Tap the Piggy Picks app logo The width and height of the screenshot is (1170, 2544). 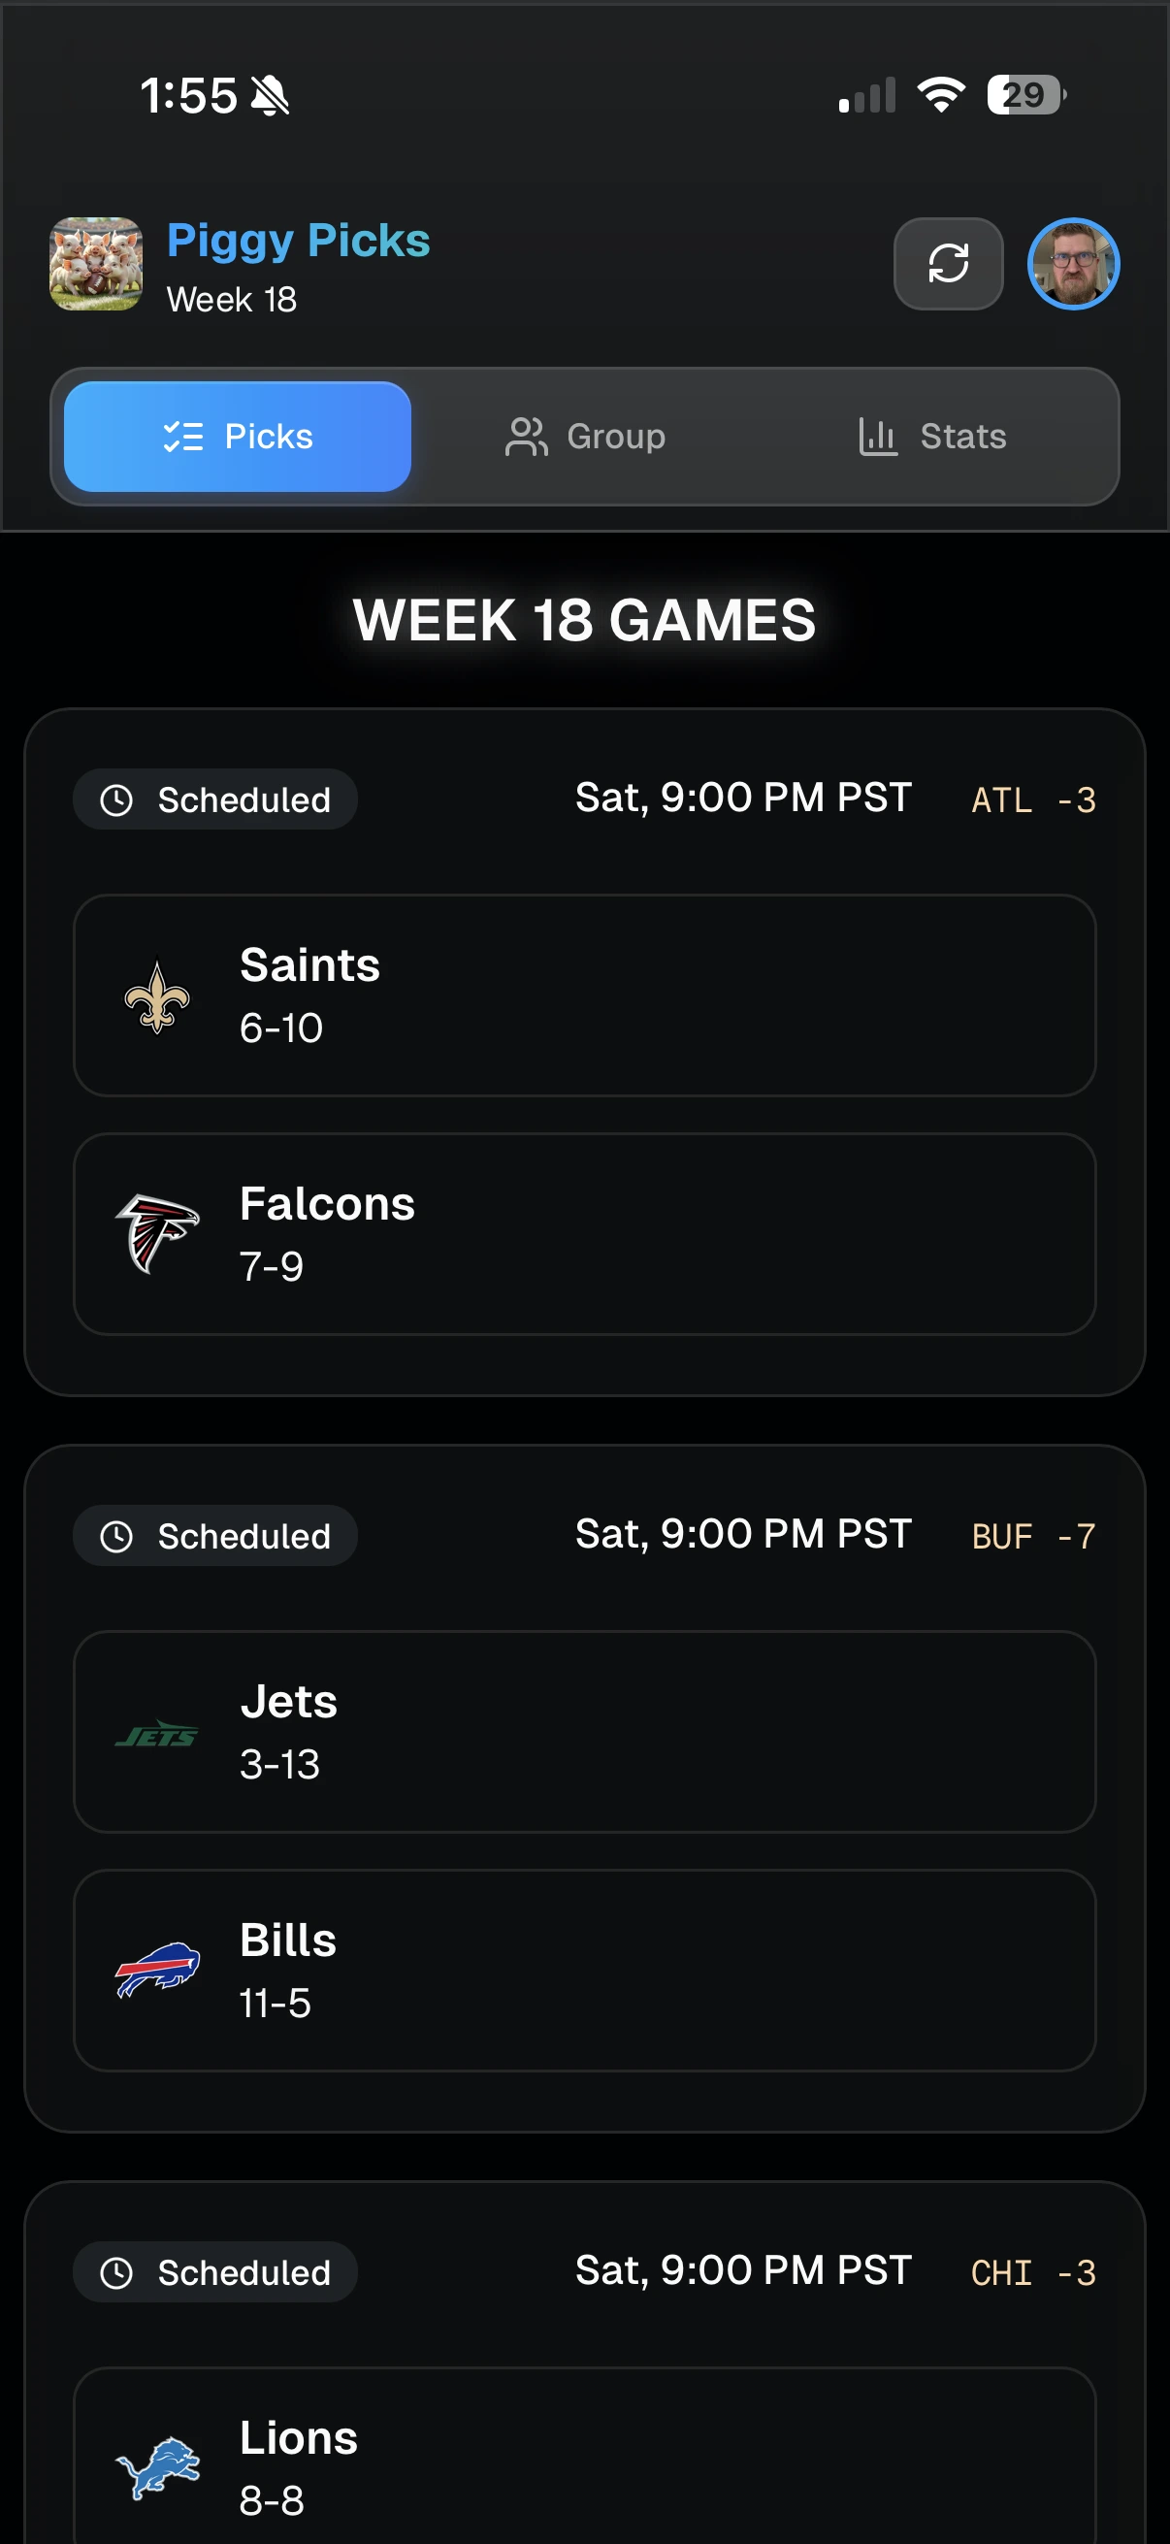[x=96, y=264]
